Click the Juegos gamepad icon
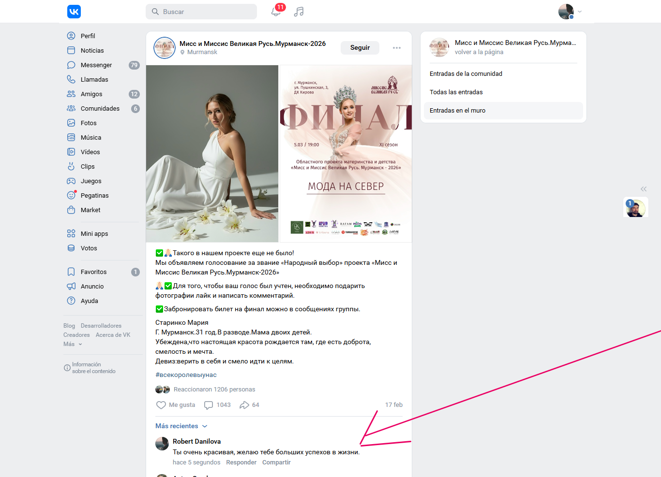Viewport: 661px width, 477px height. (71, 181)
